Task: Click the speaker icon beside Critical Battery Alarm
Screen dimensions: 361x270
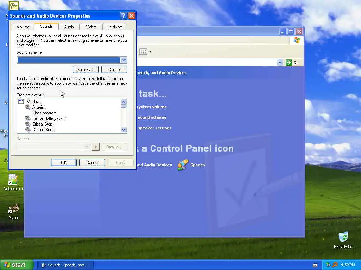Action: [27, 118]
